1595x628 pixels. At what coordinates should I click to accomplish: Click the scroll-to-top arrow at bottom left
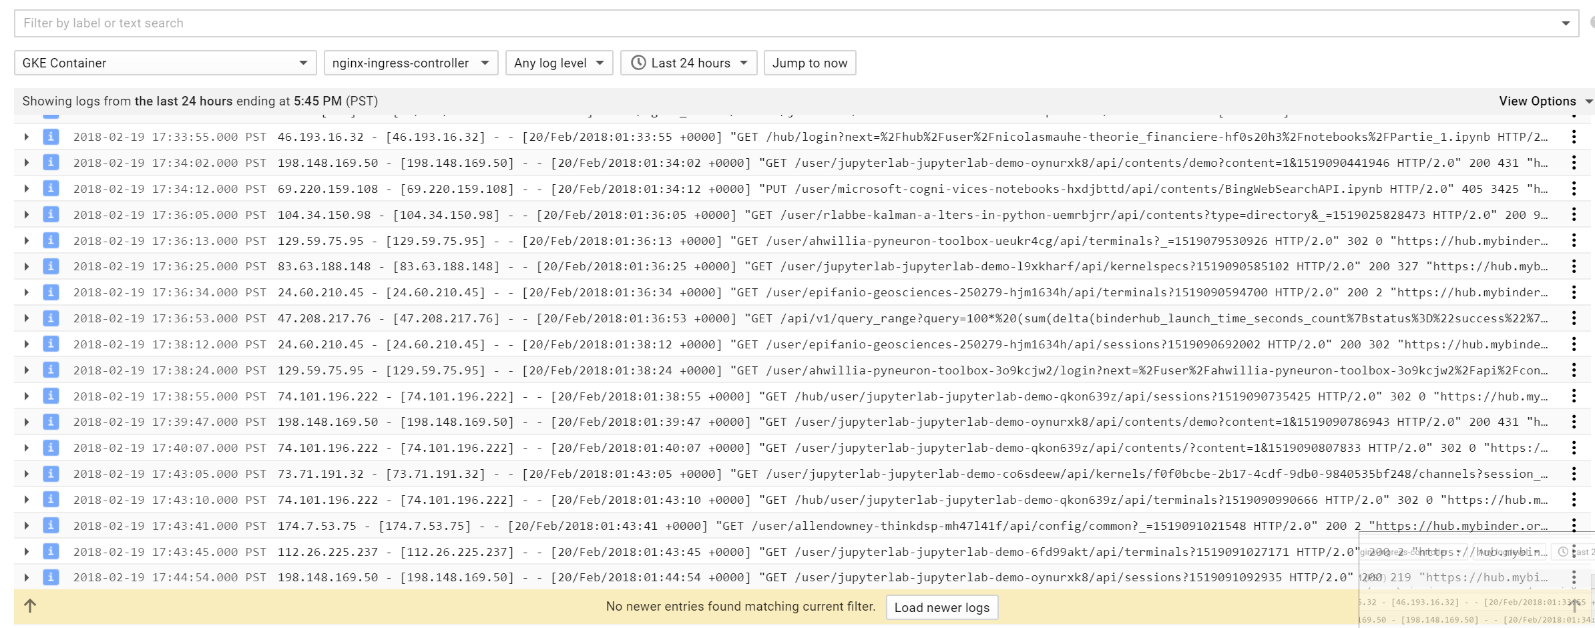click(30, 607)
